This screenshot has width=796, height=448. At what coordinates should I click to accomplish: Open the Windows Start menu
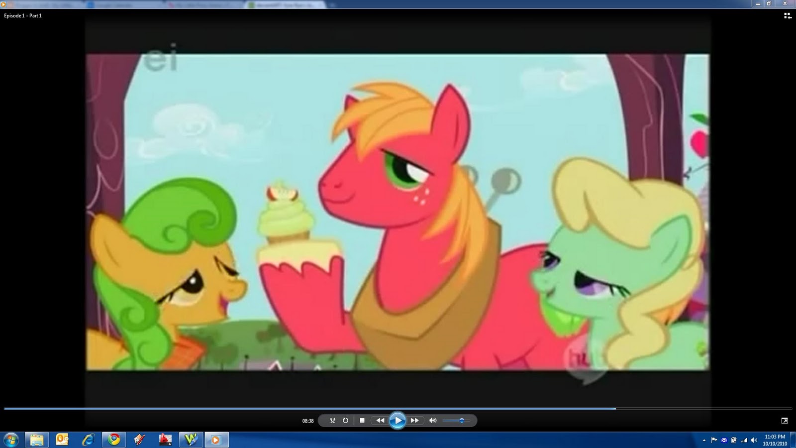pos(11,440)
